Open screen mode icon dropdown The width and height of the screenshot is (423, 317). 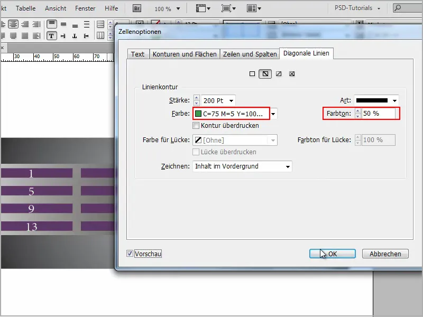pos(228,8)
